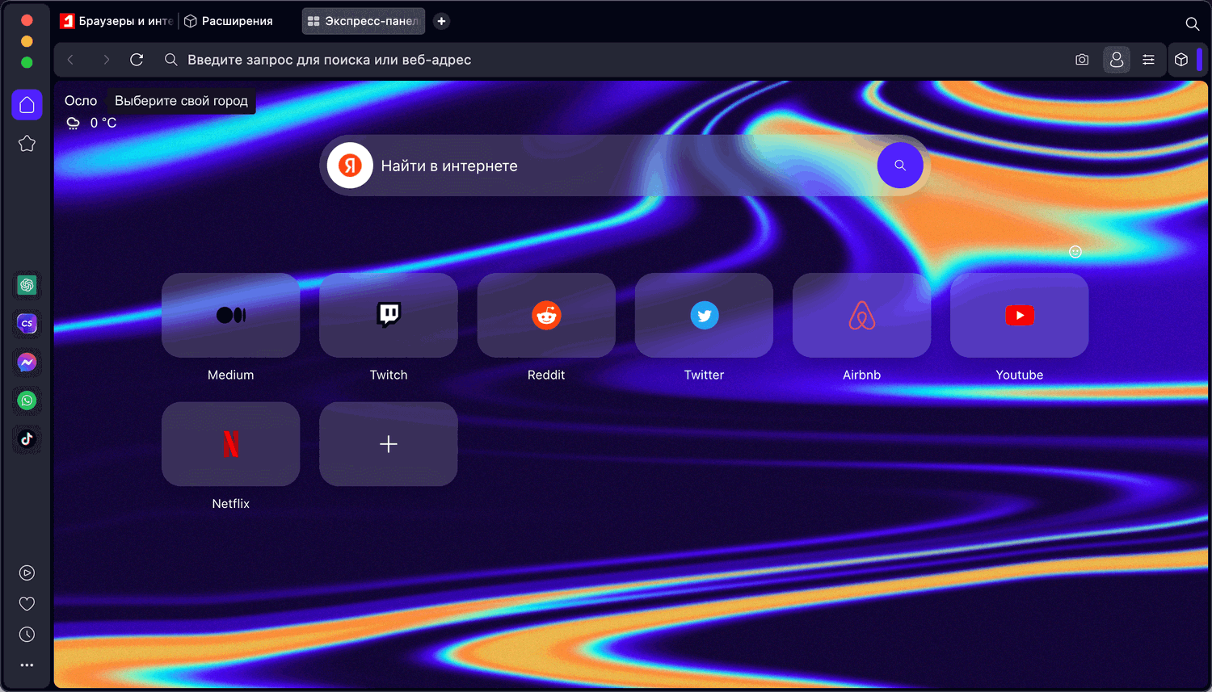The width and height of the screenshot is (1212, 692).
Task: Take a snapshot with the camera icon
Action: tap(1082, 60)
